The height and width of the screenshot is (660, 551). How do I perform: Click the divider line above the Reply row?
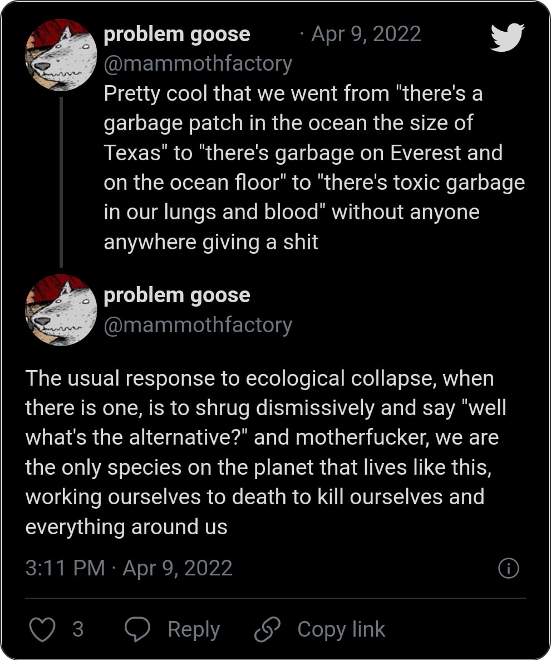[275, 598]
